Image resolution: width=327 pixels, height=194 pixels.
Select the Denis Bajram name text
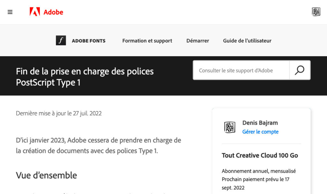pyautogui.click(x=260, y=123)
